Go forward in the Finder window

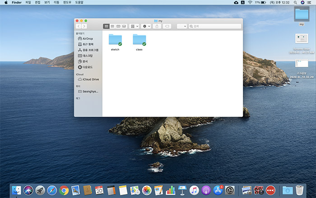[84, 26]
